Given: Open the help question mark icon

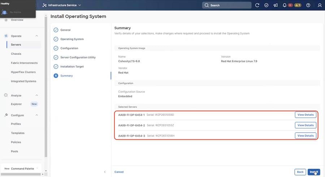Looking at the screenshot, I should (308, 5).
